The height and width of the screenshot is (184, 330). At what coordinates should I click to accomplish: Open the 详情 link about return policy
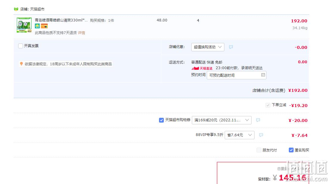[x=81, y=33]
